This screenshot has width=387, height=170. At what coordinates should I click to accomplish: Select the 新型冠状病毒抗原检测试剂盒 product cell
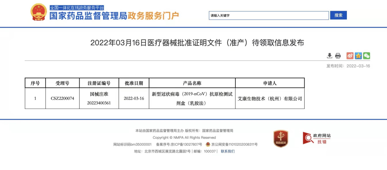coord(192,99)
